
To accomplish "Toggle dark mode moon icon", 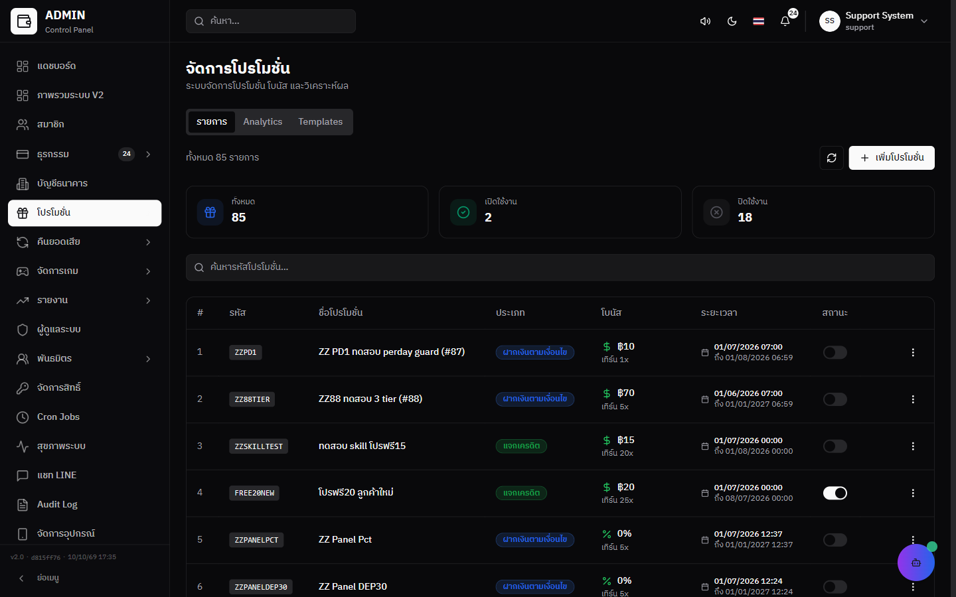I will pos(732,21).
